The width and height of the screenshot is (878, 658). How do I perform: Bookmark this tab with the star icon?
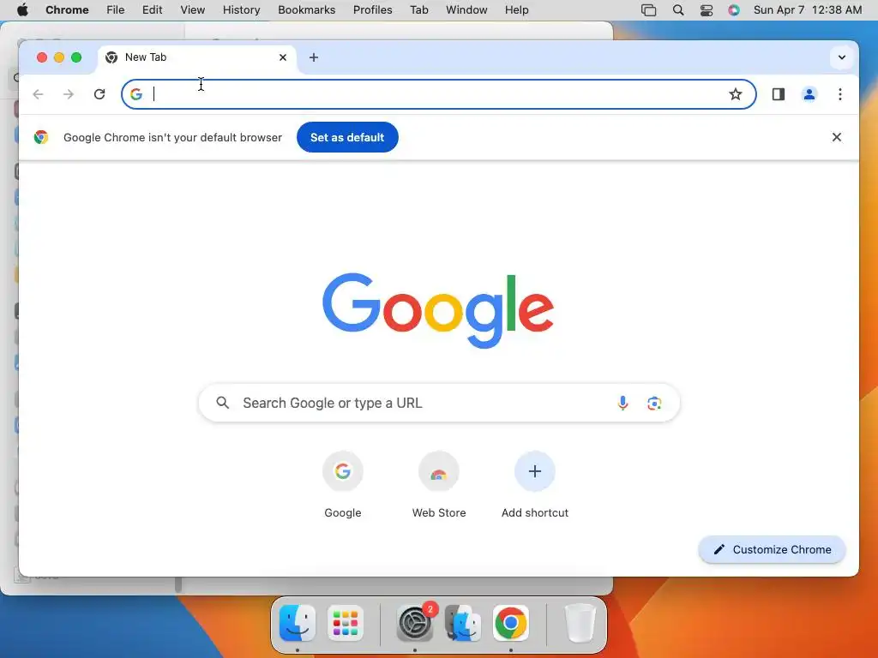[x=735, y=94]
